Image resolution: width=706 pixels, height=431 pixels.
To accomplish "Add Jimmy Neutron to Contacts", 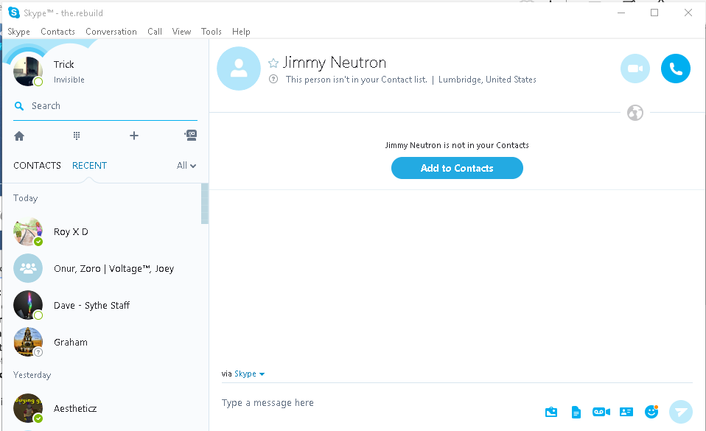I will pos(457,168).
